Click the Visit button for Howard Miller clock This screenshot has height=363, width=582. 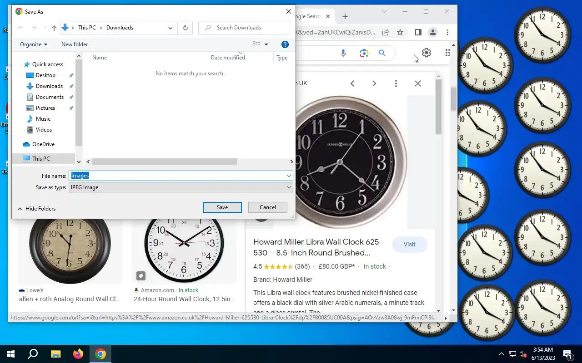409,244
